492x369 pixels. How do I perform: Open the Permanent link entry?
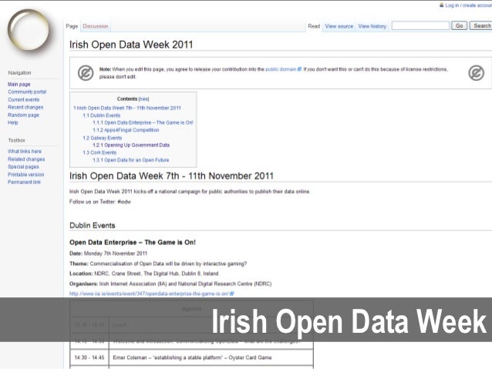pos(24,182)
